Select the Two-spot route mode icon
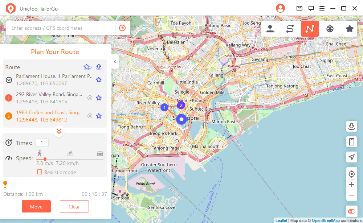Image resolution: width=363 pixels, height=223 pixels. 290,29
